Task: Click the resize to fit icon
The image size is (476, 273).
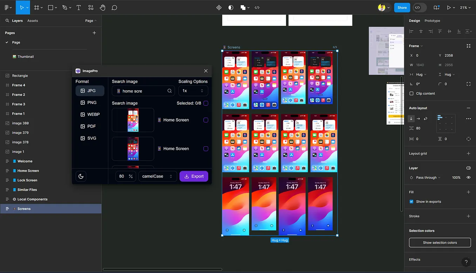Action: [x=468, y=46]
